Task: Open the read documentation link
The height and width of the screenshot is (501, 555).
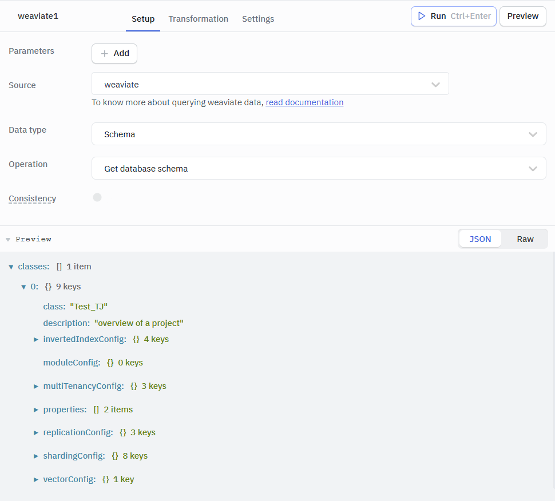Action: click(x=304, y=102)
